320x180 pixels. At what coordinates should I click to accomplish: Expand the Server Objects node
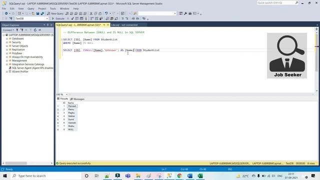click(6, 46)
